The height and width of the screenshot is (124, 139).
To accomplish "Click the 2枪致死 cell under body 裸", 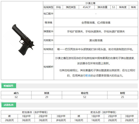I will click(9, 120).
